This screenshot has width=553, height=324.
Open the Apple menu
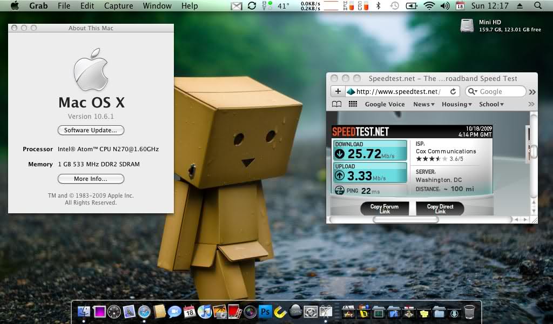pos(15,5)
